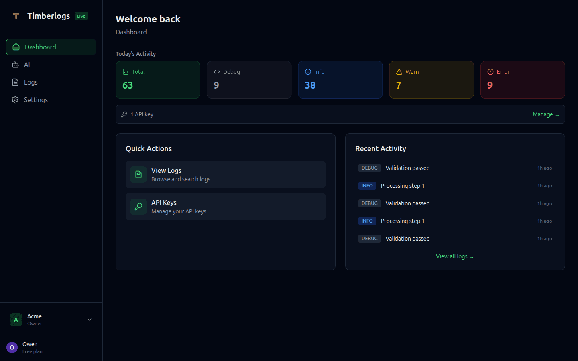
Task: Click the document icon next to Logs
Action: (15, 82)
